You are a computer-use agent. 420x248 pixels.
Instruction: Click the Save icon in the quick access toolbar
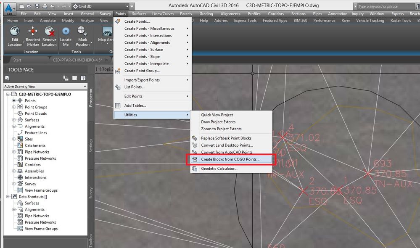37,6
